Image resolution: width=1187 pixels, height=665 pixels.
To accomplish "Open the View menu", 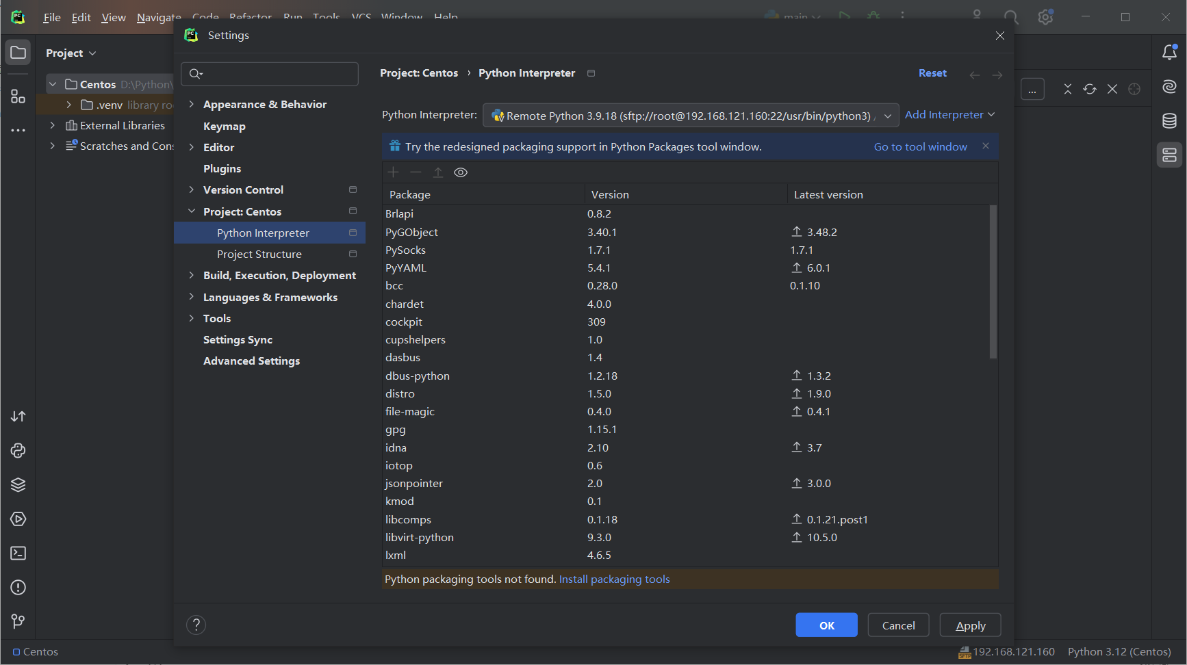I will [x=114, y=17].
